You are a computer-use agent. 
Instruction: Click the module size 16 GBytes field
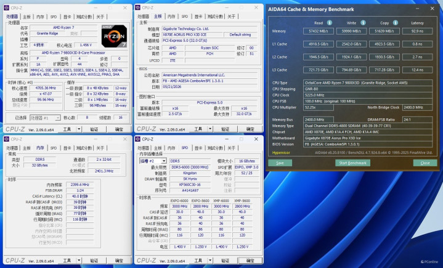tap(247, 161)
